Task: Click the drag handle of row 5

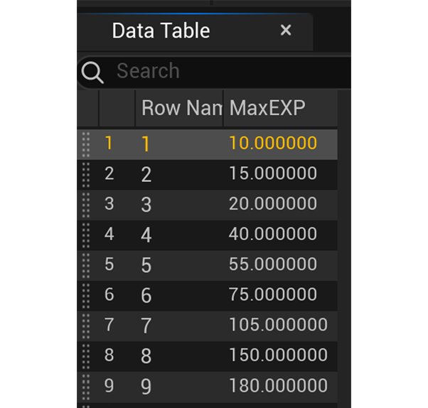Action: point(86,265)
